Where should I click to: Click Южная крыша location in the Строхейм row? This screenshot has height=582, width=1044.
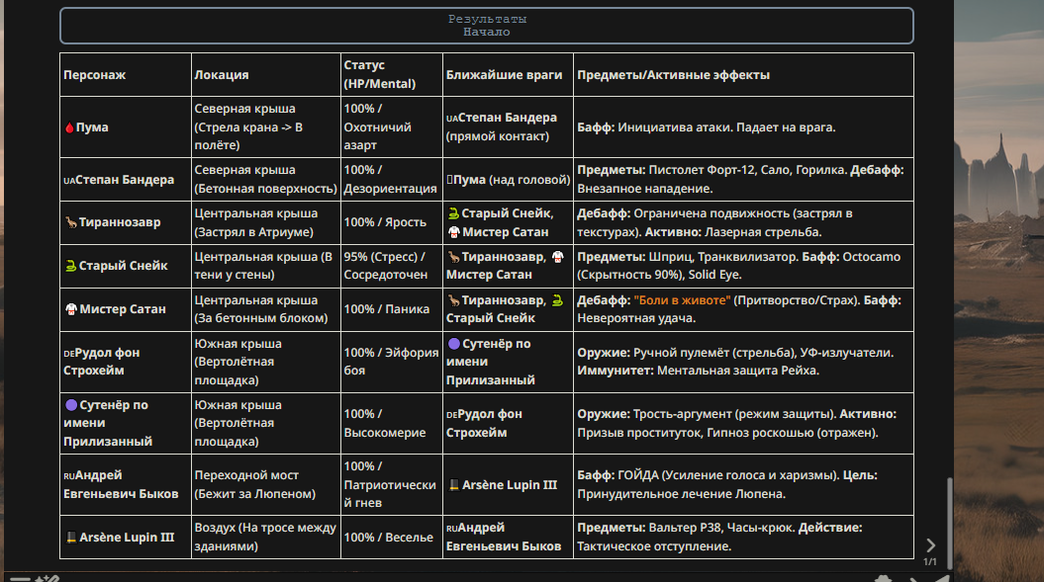coord(237,362)
